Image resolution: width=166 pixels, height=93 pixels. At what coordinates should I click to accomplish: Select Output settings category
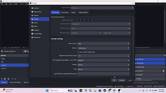tap(40, 19)
